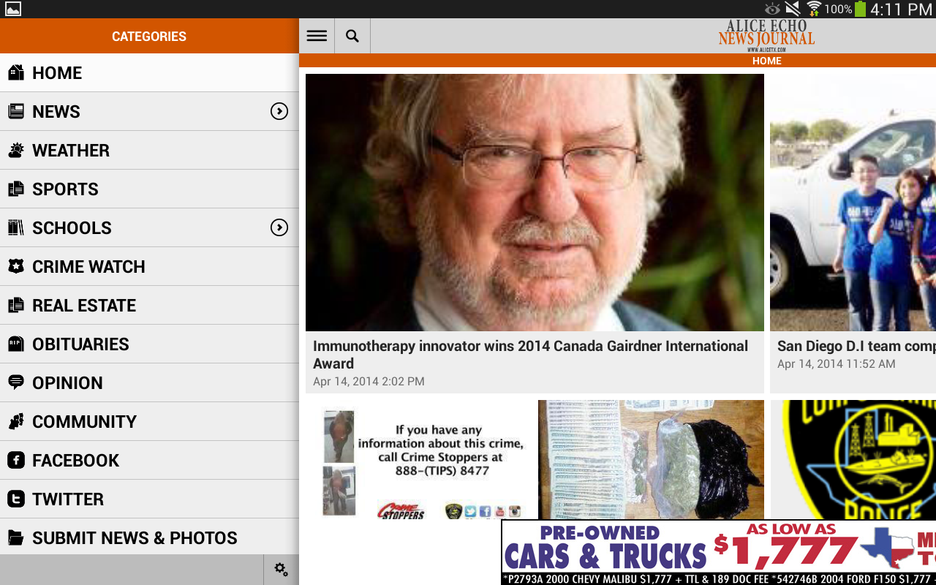Open the bearded man article photo
Image resolution: width=936 pixels, height=585 pixels.
pos(535,203)
